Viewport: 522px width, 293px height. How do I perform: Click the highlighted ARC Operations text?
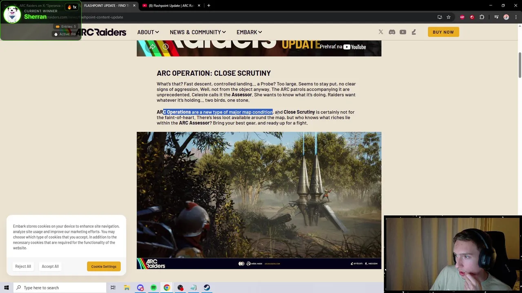tap(218, 112)
